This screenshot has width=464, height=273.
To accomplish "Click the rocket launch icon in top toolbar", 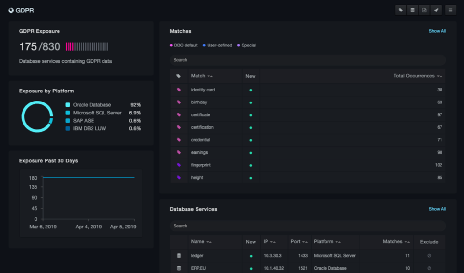I will pyautogui.click(x=436, y=10).
